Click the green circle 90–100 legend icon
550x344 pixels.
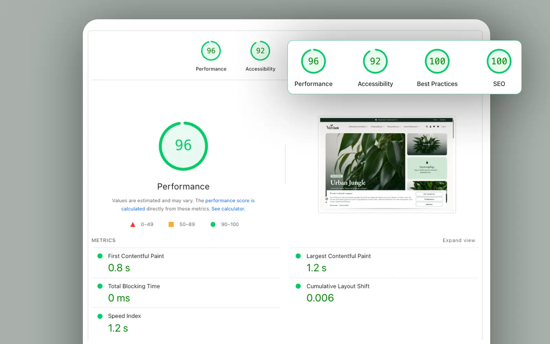point(213,224)
